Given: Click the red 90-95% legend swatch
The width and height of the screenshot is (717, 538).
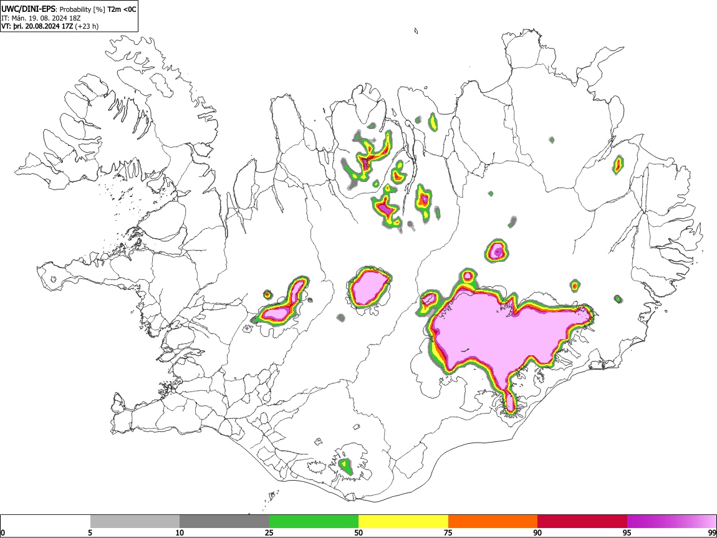Looking at the screenshot, I should 582,522.
